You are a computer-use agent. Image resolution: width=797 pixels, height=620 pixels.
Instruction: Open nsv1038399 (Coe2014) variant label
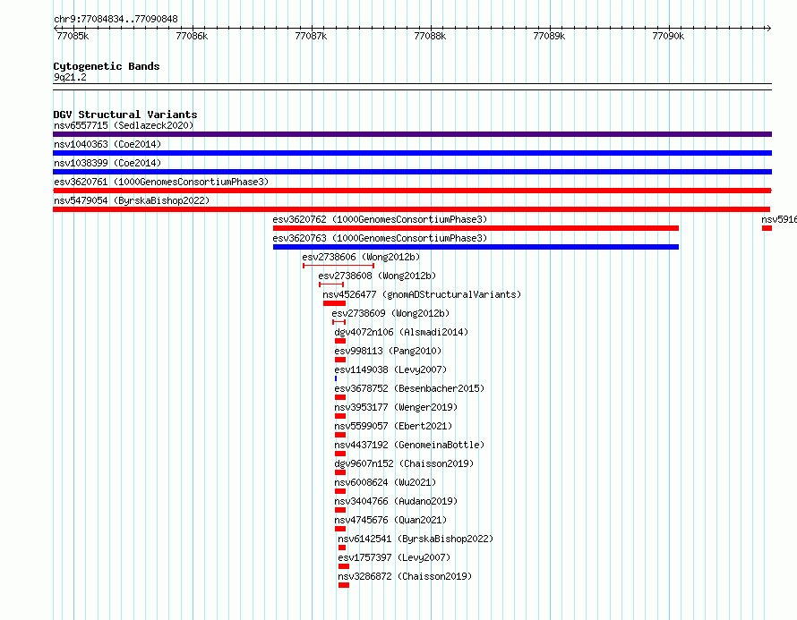pos(107,163)
